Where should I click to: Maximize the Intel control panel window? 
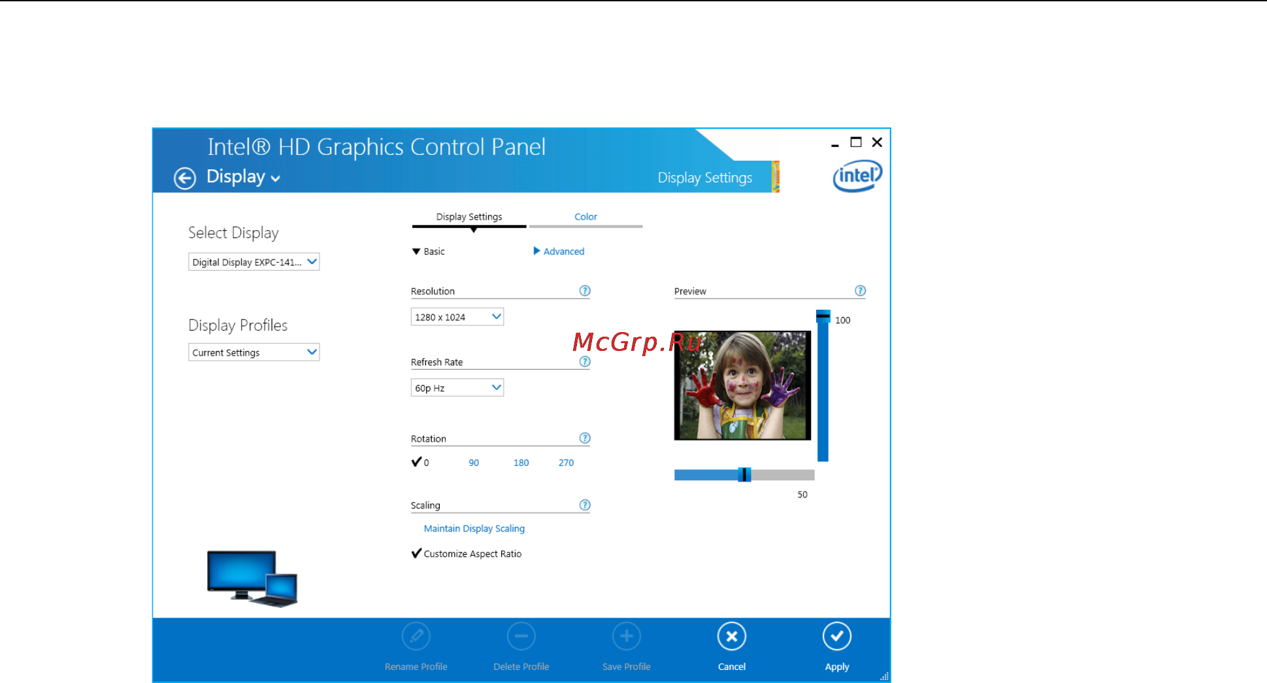(856, 142)
